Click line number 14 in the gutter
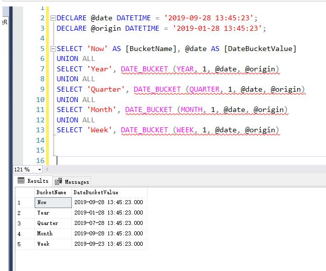 tap(40, 140)
